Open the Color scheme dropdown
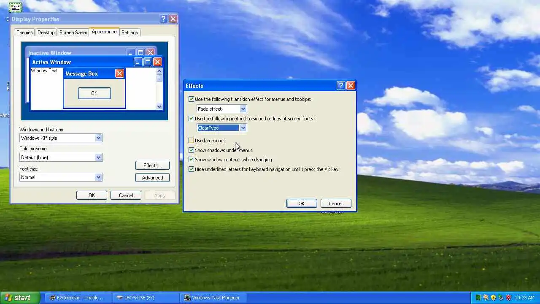Viewport: 540px width, 304px height. click(98, 157)
